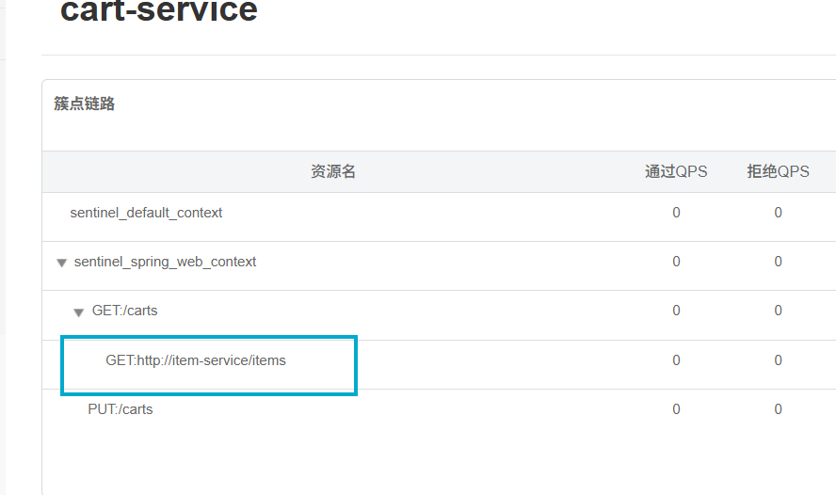This screenshot has width=836, height=495.
Task: Select the PUT:/carts resource row
Action: pyautogui.click(x=439, y=409)
